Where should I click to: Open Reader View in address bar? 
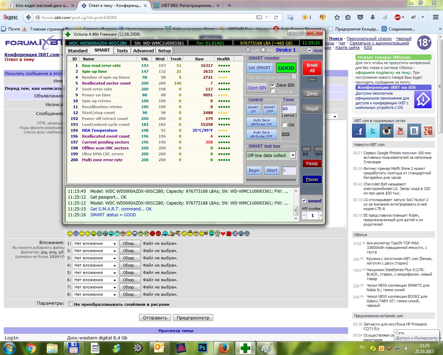(x=259, y=17)
